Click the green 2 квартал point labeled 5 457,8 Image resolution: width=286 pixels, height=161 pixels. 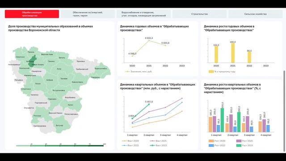pos(149,104)
